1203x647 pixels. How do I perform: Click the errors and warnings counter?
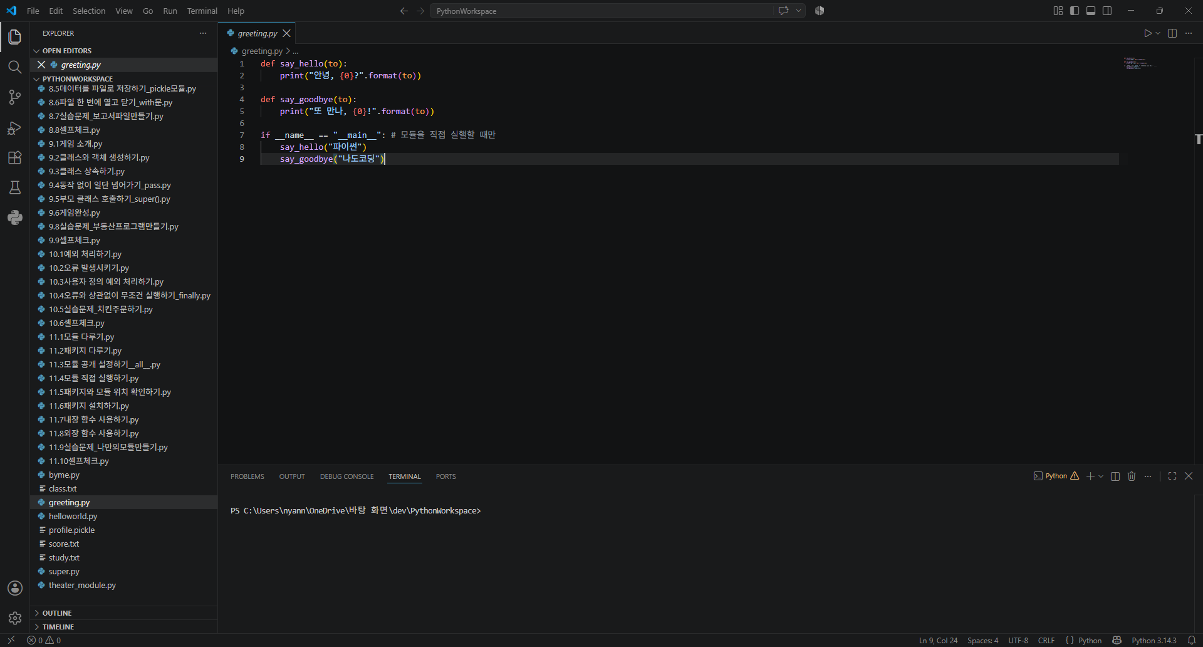coord(44,640)
